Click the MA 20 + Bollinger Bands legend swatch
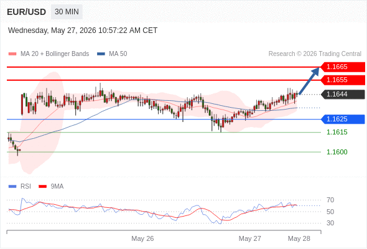This screenshot has height=249, width=367. click(x=12, y=54)
